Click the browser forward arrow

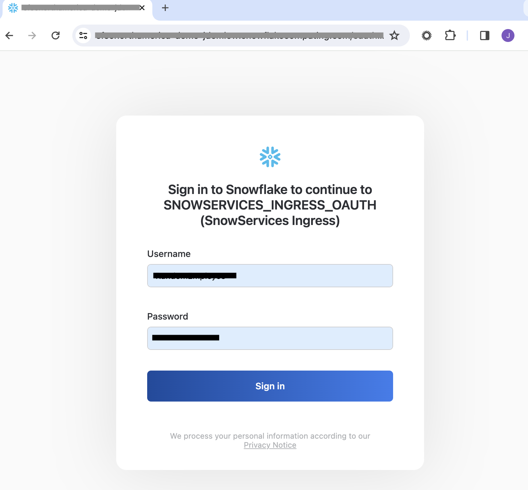(x=32, y=36)
